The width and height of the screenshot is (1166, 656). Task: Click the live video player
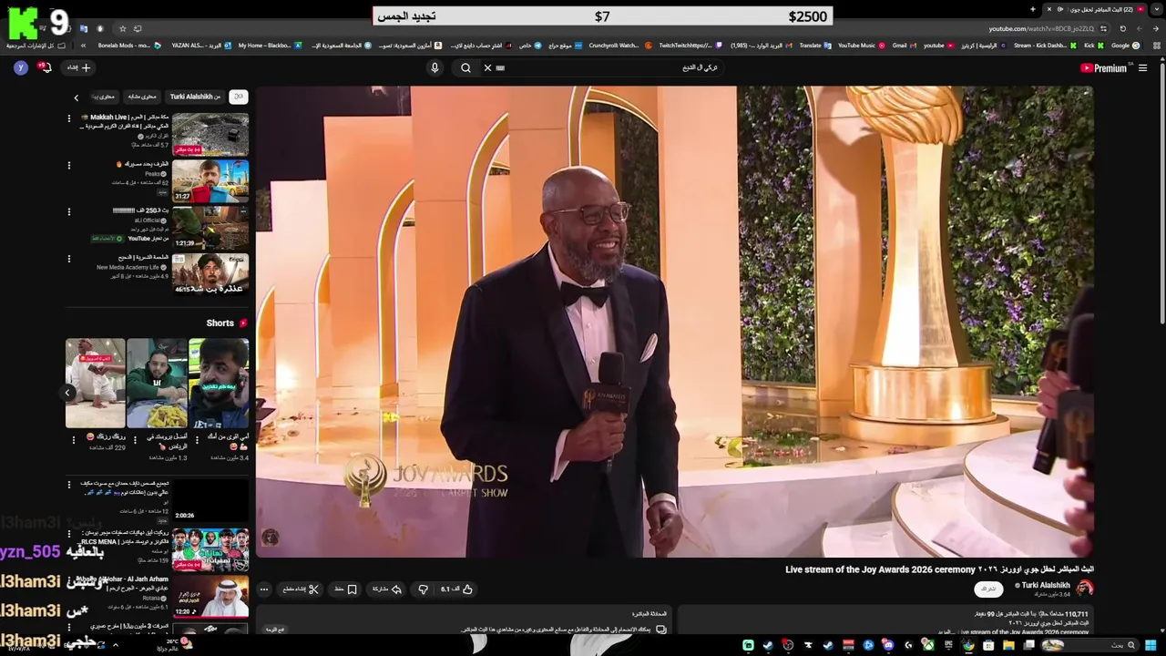pos(675,321)
